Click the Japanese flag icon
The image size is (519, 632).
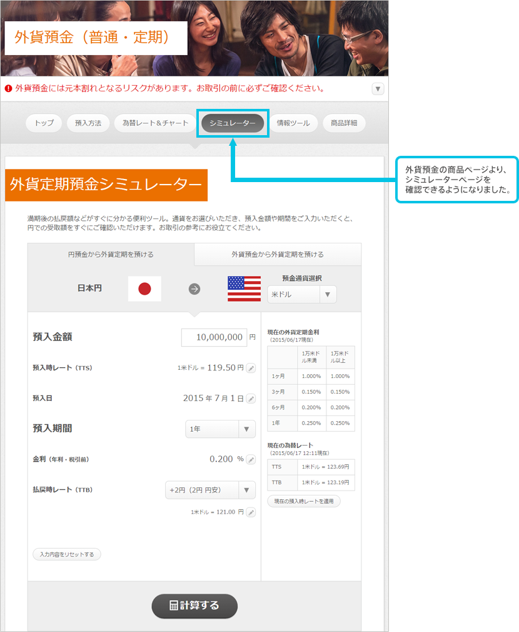144,289
